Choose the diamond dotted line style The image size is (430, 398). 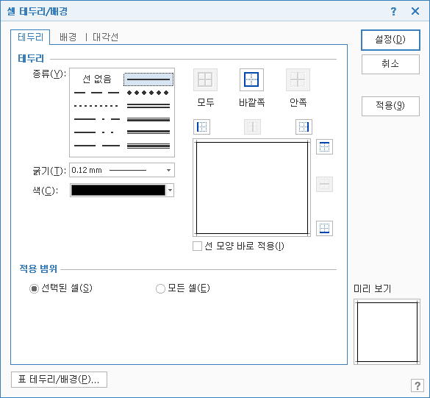148,93
